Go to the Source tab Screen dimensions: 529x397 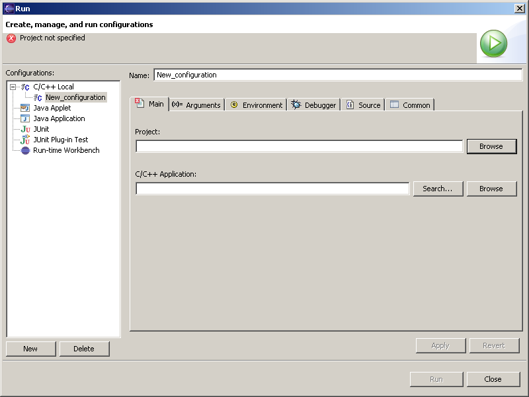pyautogui.click(x=363, y=105)
